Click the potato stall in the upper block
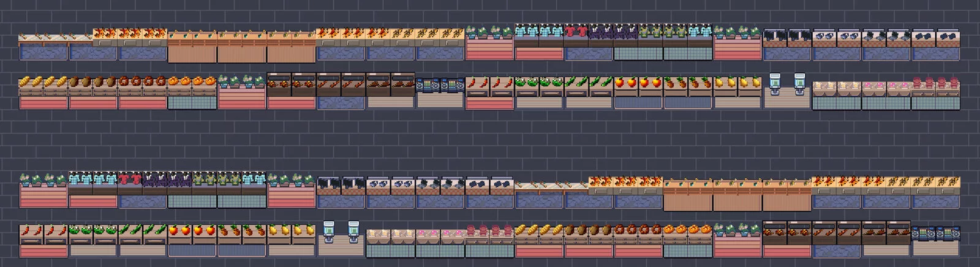Viewport: 980px width, 267px height. [93, 92]
